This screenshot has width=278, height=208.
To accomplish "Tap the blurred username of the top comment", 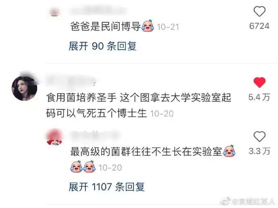I will point(98,10).
